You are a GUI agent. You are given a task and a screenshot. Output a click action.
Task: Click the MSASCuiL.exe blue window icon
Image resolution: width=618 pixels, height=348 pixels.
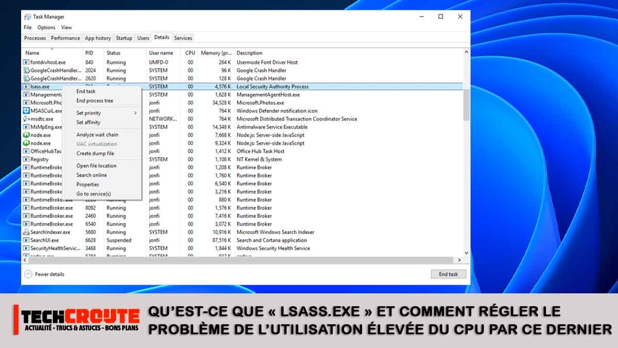(x=27, y=110)
